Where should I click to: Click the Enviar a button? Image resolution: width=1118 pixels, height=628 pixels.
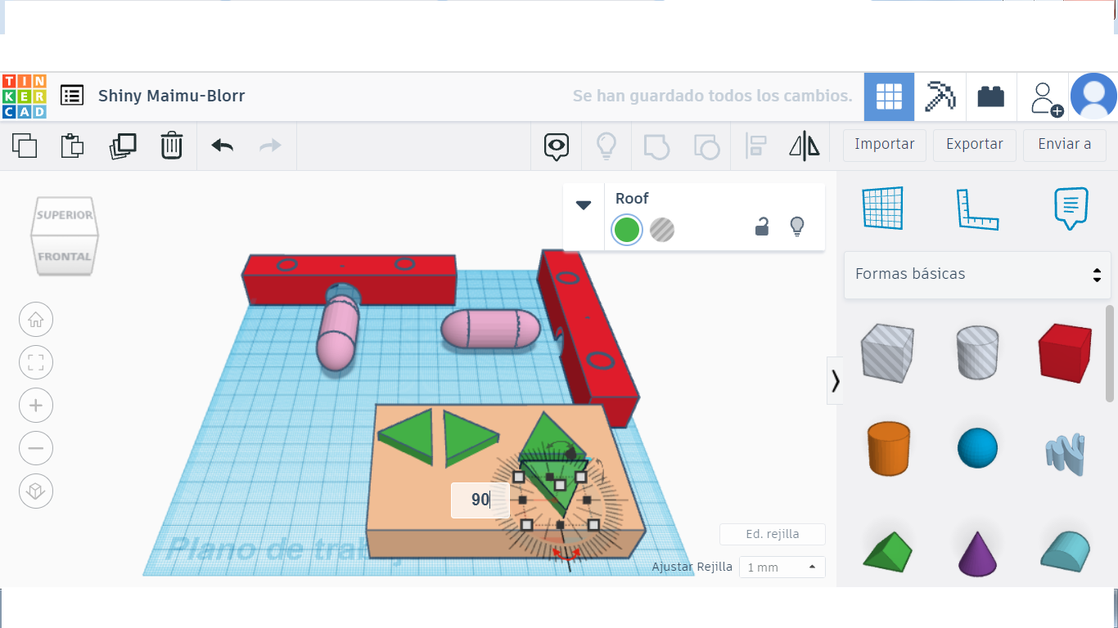pos(1065,145)
